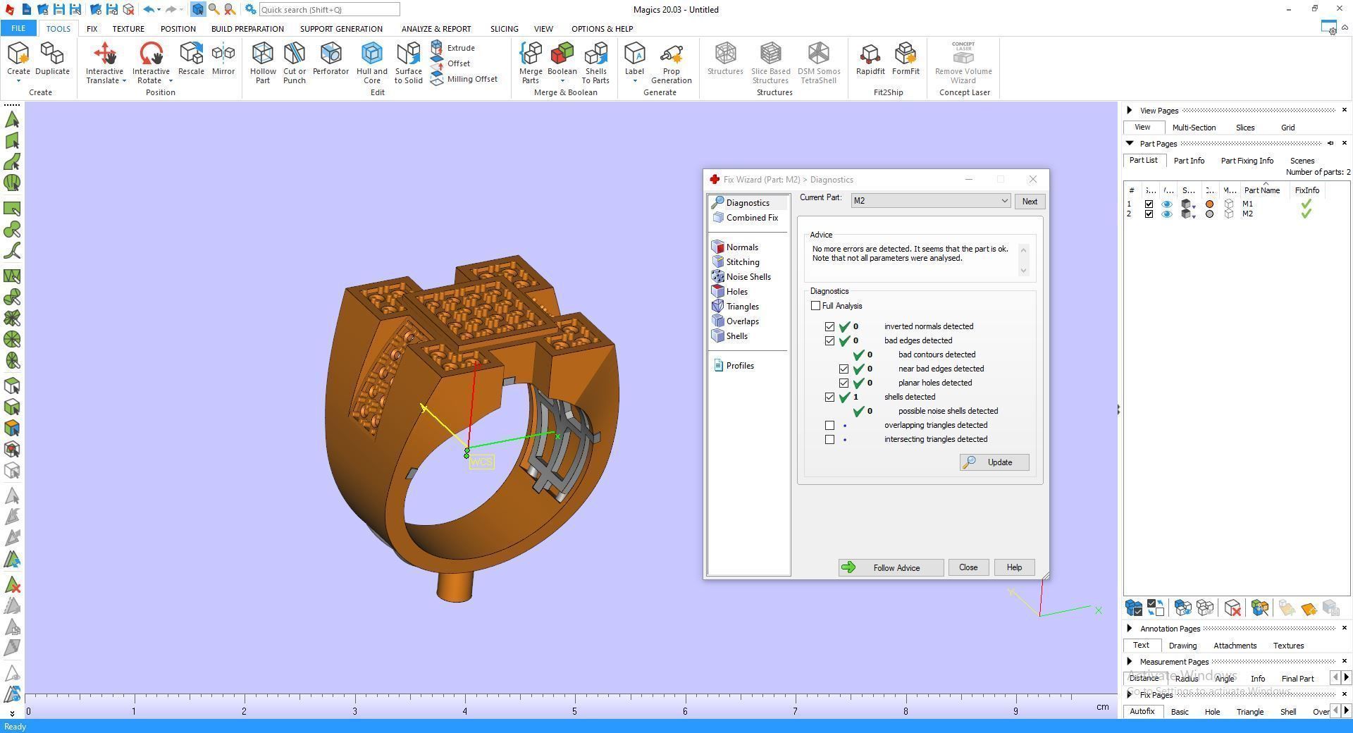Screen dimensions: 1353x733
Task: Open the SUPPORT GENERATION tab
Action: [341, 29]
